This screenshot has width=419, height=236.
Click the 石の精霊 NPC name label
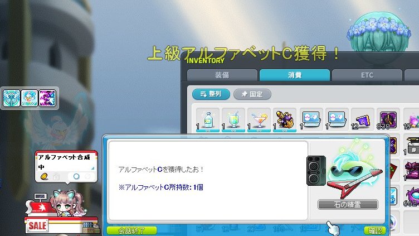[x=348, y=205]
